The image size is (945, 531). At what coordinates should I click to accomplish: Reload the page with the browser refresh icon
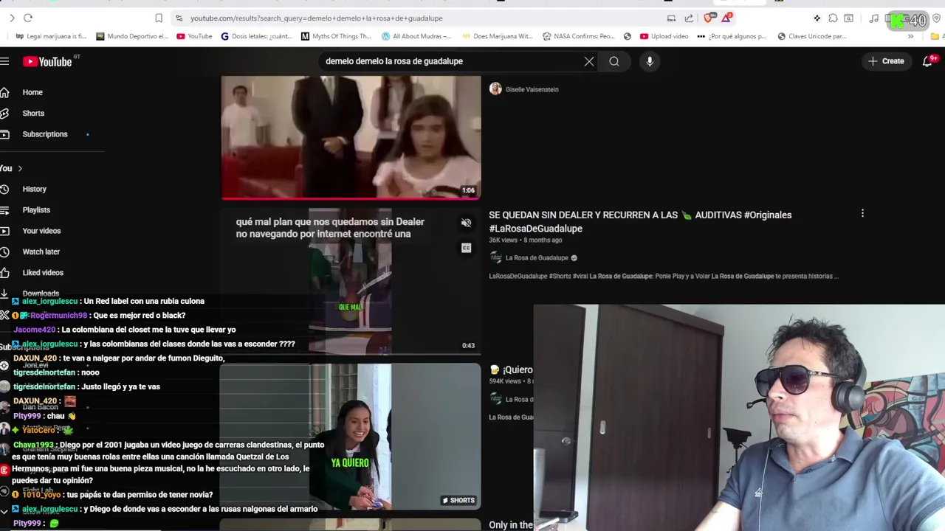tap(28, 18)
